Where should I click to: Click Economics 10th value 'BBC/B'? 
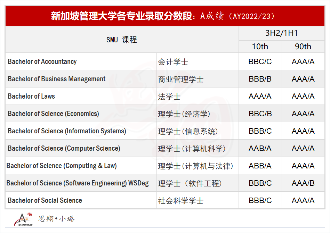point(260,114)
